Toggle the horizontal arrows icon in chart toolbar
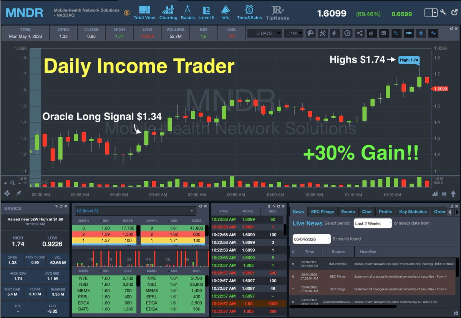 (433, 33)
